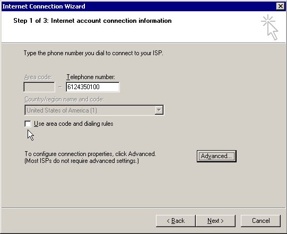Click the Country/region name and code label

(x=64, y=99)
